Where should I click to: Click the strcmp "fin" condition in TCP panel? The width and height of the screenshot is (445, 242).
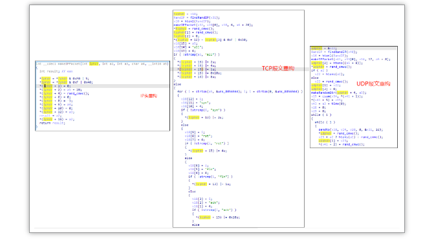210,177
